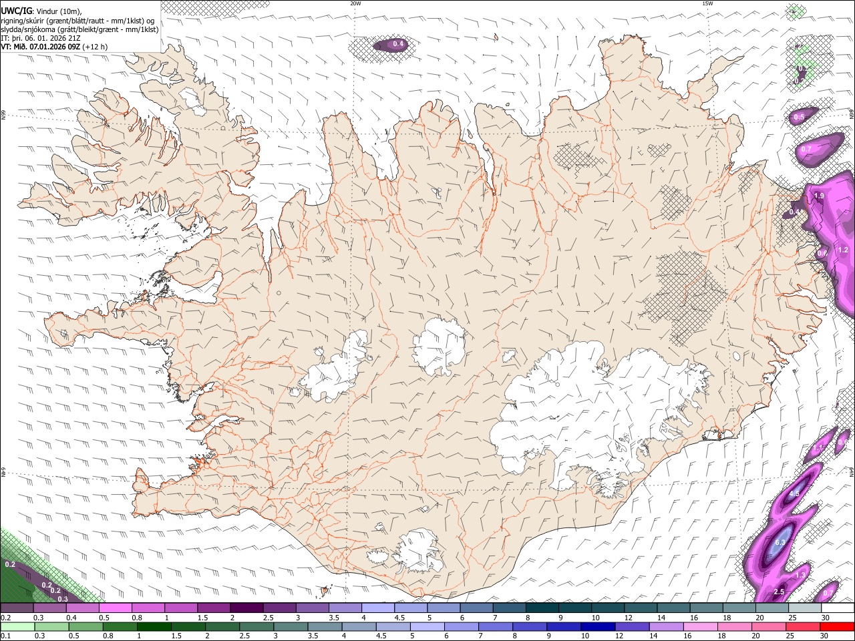
Task: Select the 'rigning/skúrir' legend description line
Action: (x=78, y=20)
